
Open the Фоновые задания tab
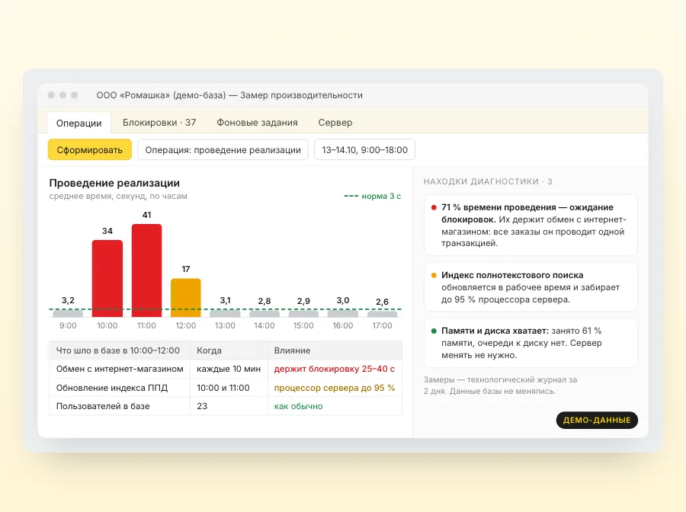258,123
